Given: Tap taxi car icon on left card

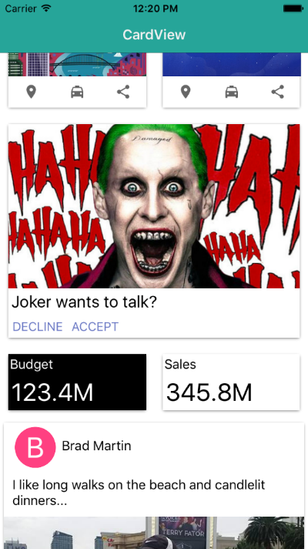Looking at the screenshot, I should (77, 92).
